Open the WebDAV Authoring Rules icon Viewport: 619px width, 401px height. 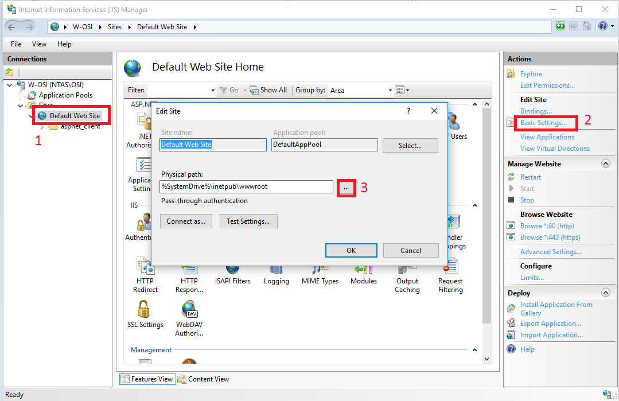tap(189, 312)
